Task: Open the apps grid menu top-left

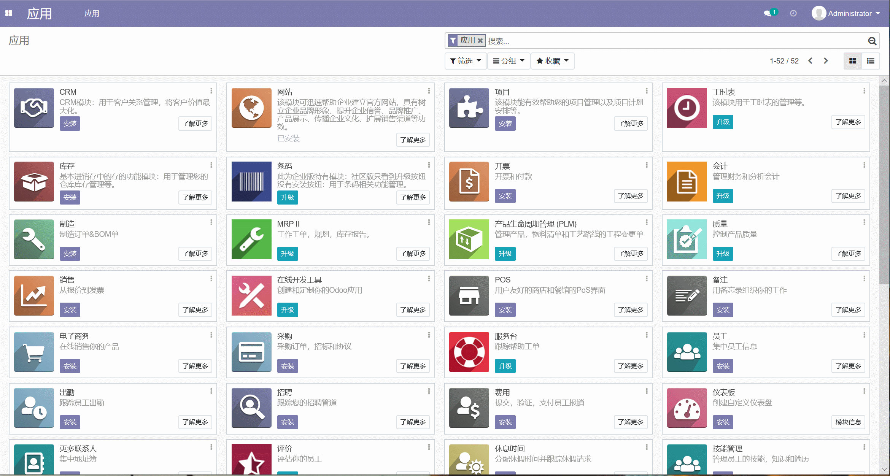Action: pos(8,13)
